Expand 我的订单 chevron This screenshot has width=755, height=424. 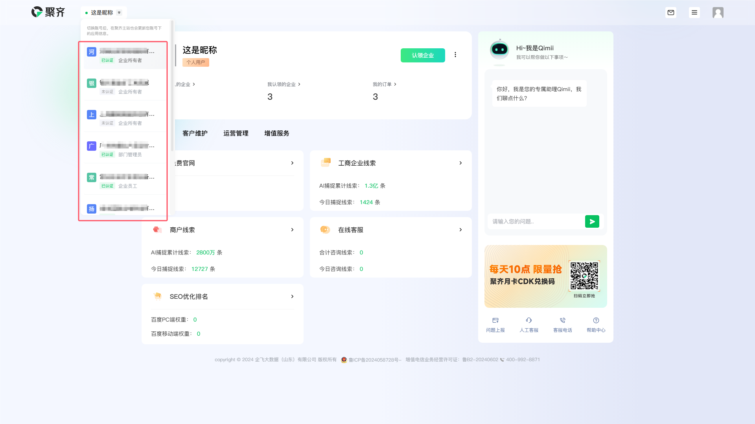(x=395, y=84)
